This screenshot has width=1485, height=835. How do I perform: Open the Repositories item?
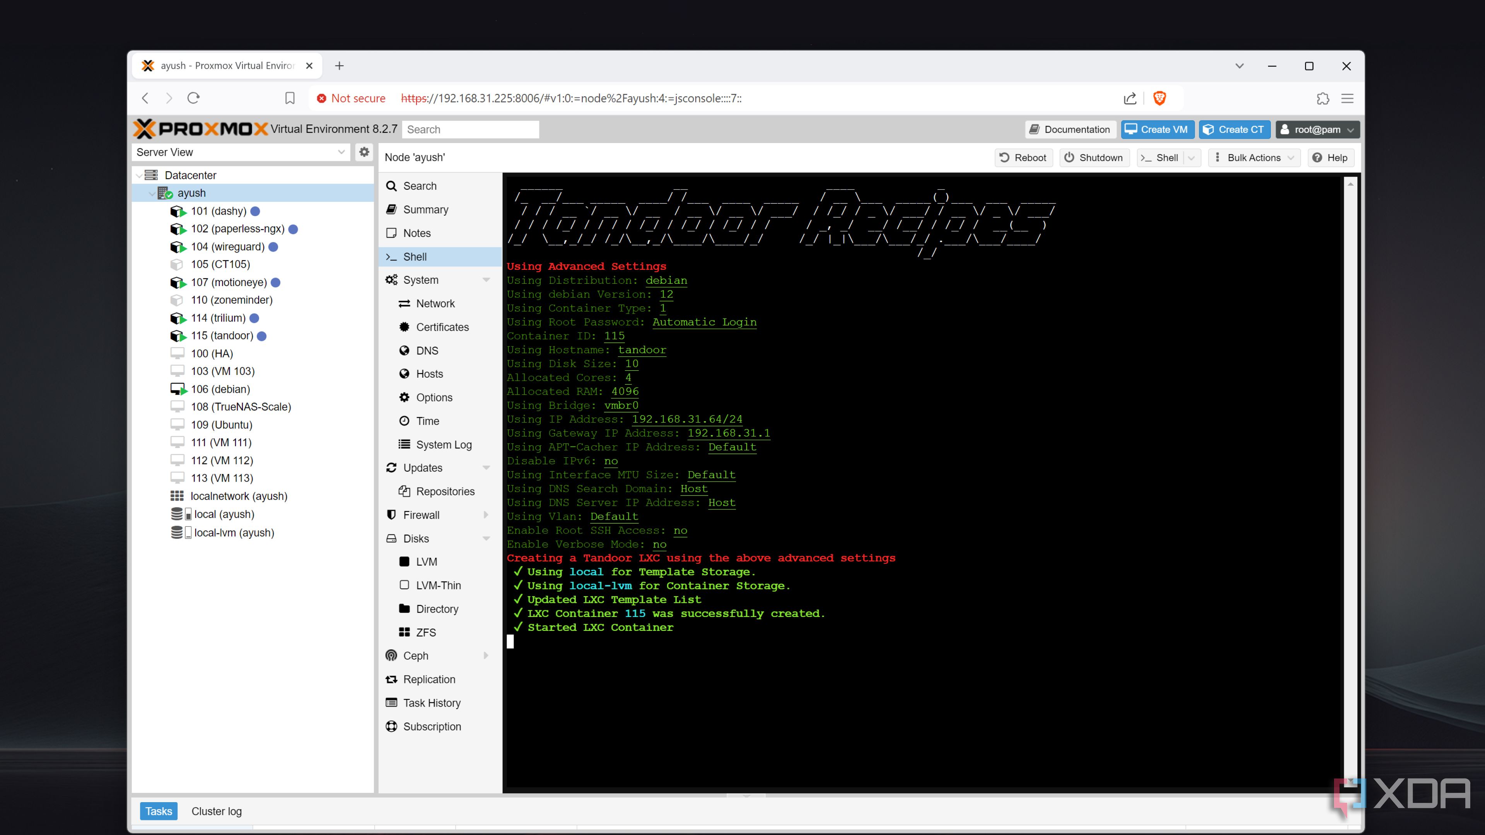(x=440, y=492)
